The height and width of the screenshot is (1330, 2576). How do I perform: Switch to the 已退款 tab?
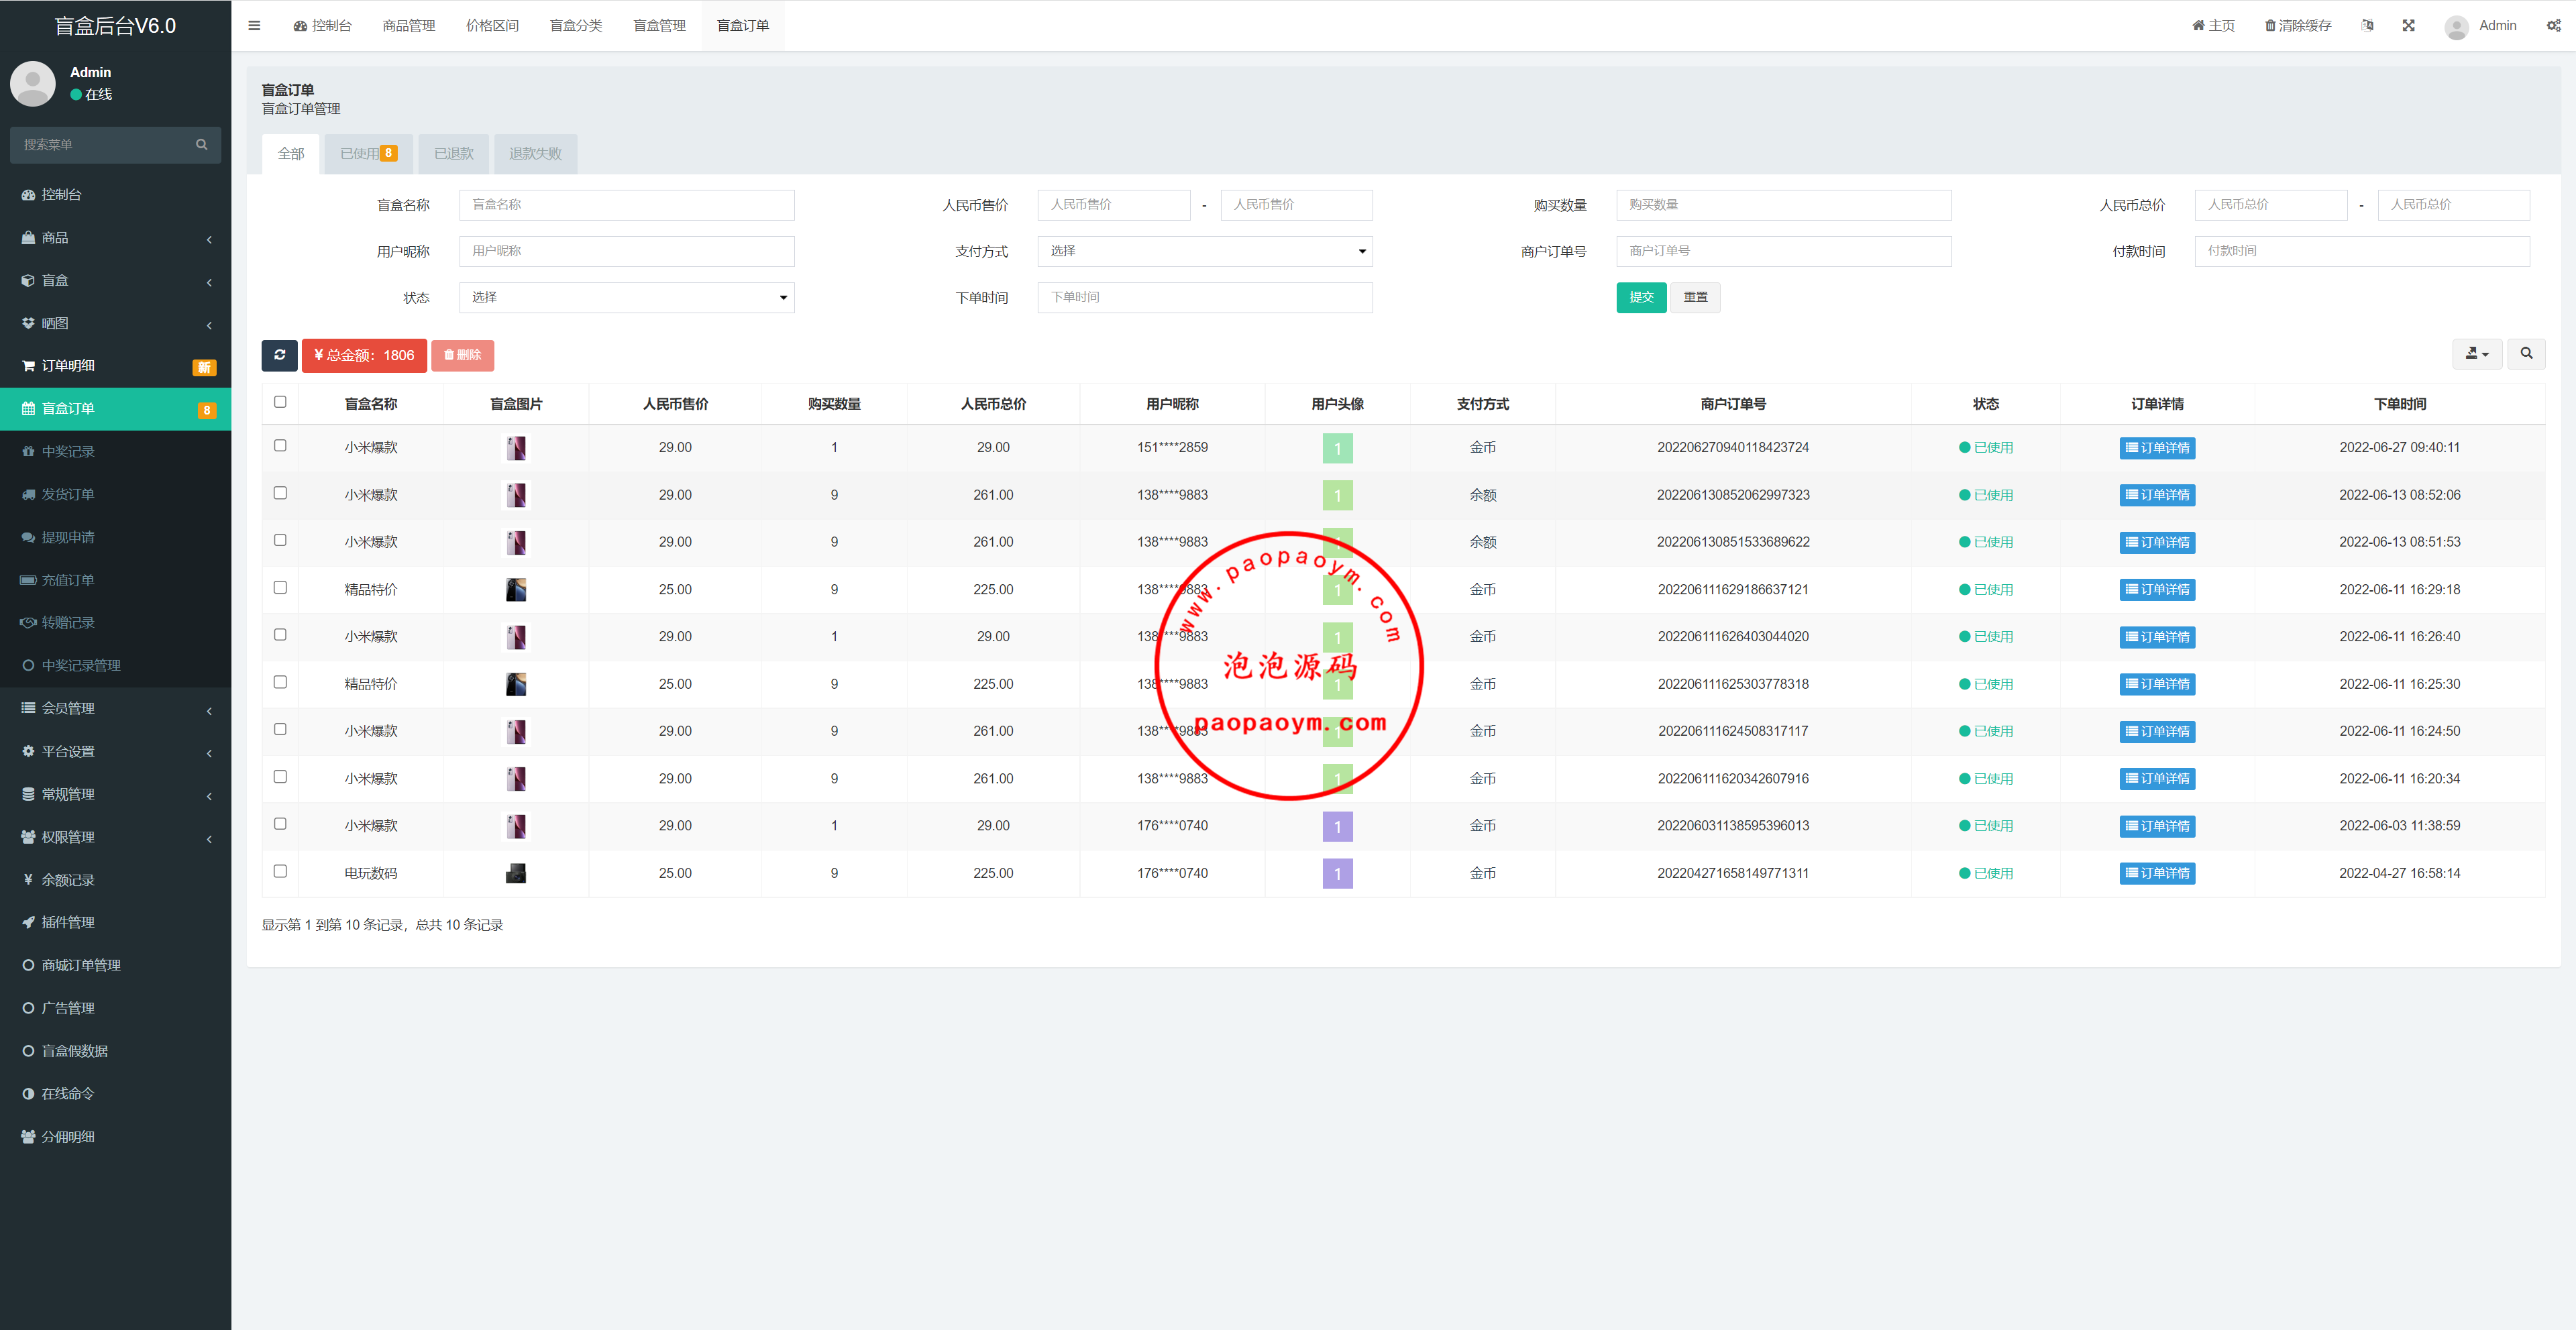pos(453,154)
